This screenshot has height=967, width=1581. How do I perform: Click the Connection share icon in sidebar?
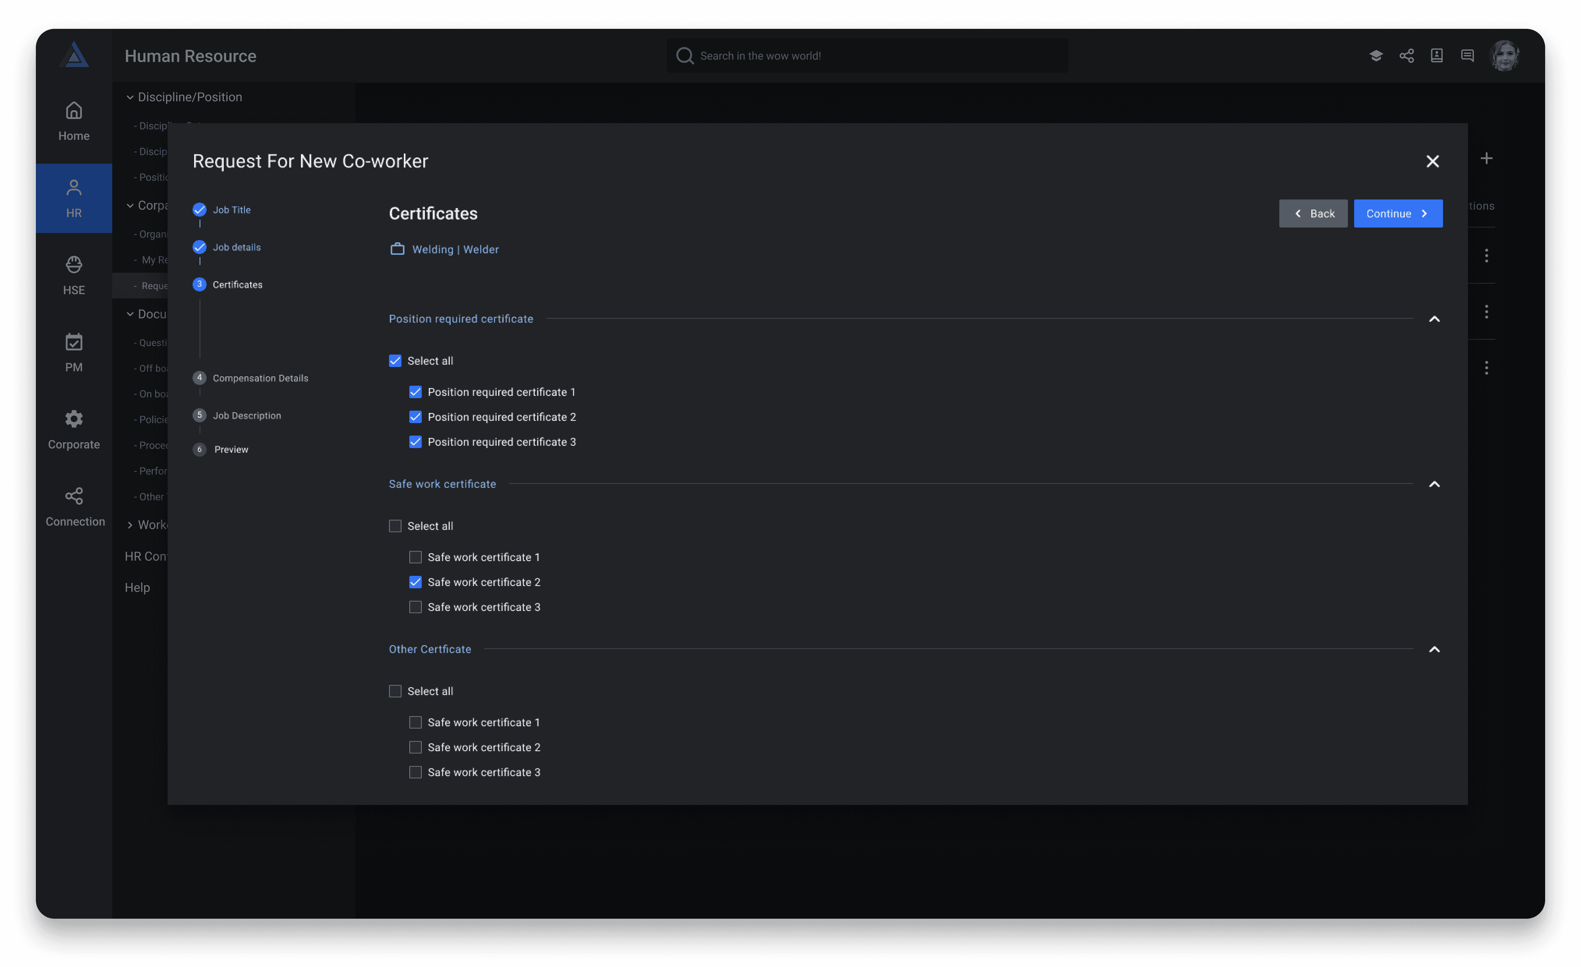point(74,496)
